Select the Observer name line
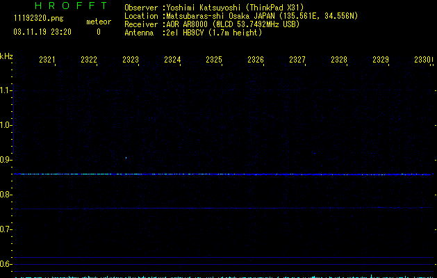This screenshot has width=437, height=278. 214,8
